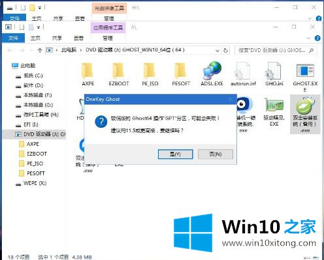Viewport: 324px width, 260px height.
Task: Expand the ribbon chevron in back window
Action: 310,19
